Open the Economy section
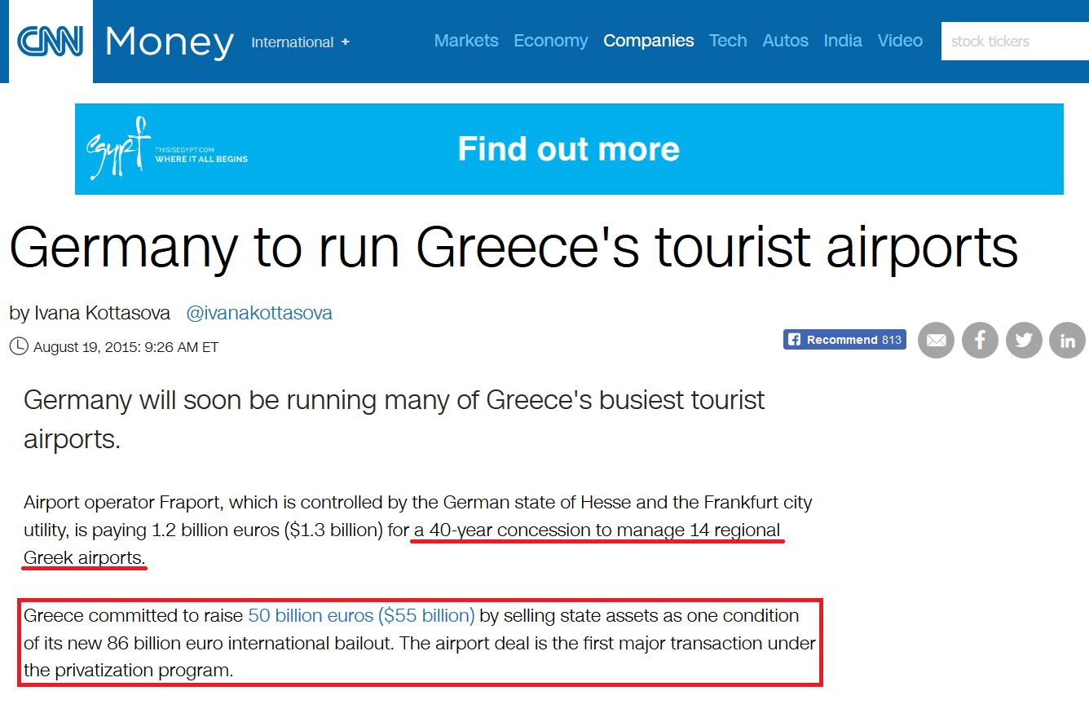Viewport: 1089px width, 704px height. point(550,41)
